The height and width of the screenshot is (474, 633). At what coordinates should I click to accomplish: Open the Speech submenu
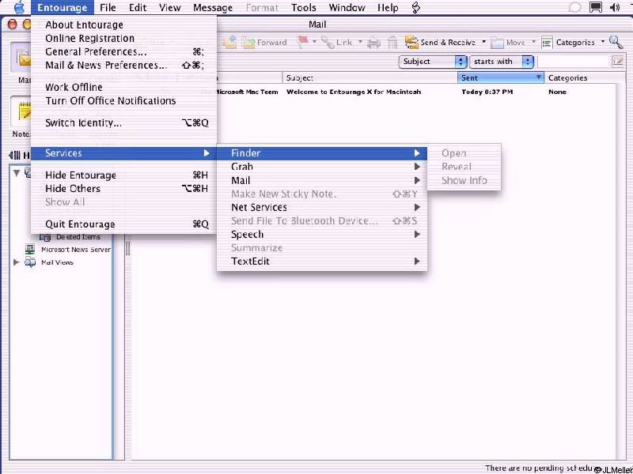click(322, 234)
